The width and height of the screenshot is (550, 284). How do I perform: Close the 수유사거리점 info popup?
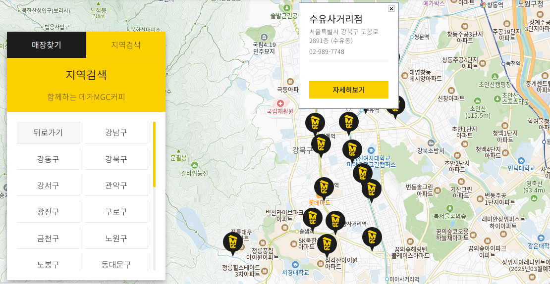[x=391, y=8]
